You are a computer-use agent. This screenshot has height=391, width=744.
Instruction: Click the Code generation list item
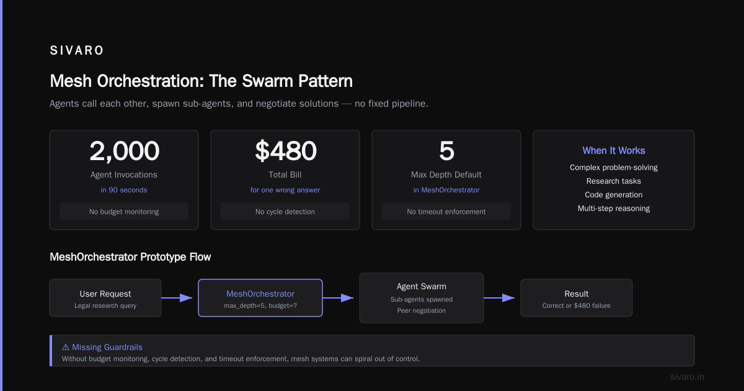614,195
